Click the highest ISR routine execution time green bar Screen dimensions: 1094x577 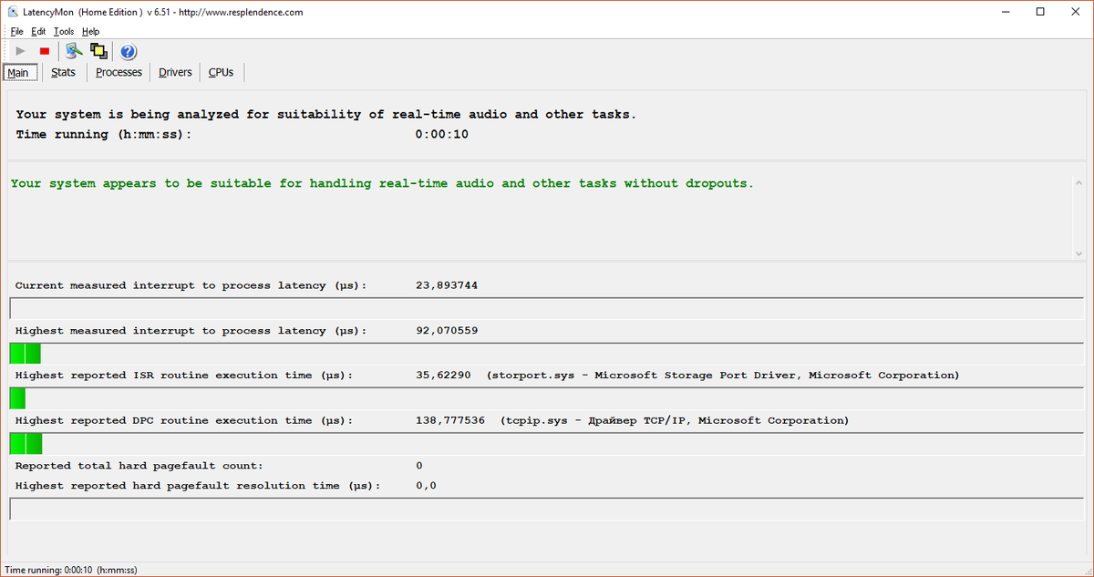[17, 398]
